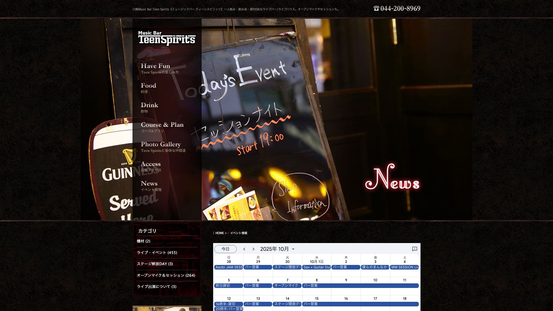Image resolution: width=553 pixels, height=311 pixels.
Task: Click the News navigation item
Action: tap(149, 183)
